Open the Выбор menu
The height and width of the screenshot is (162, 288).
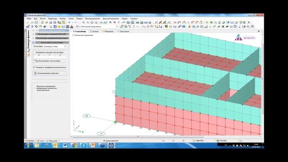click(63, 18)
